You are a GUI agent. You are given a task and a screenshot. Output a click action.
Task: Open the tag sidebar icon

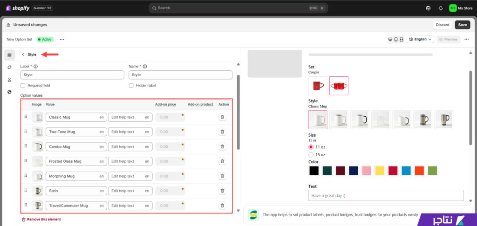(x=9, y=67)
